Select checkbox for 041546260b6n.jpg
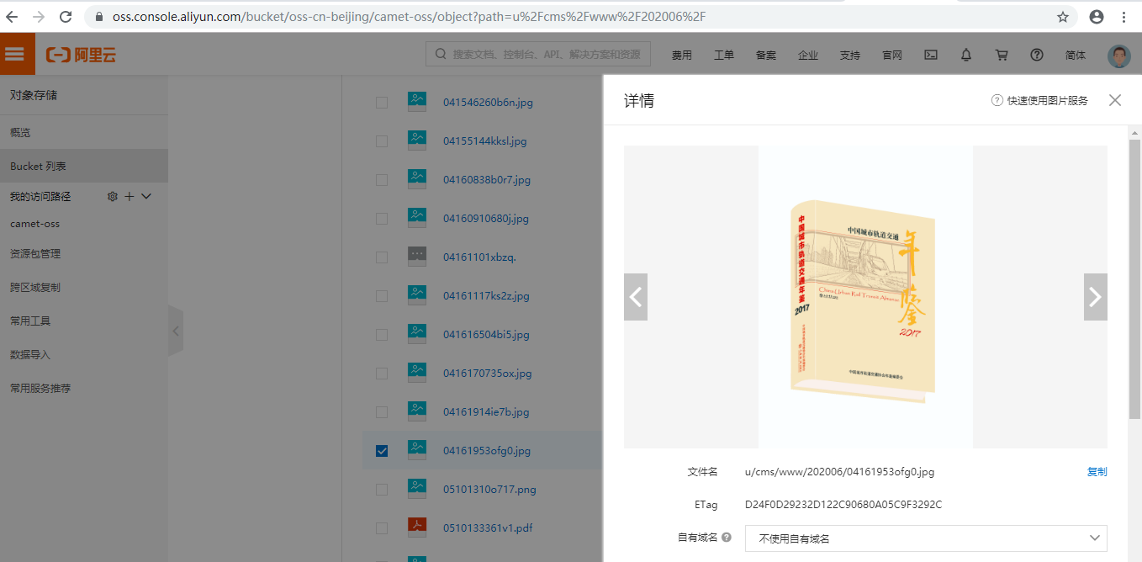 tap(382, 103)
